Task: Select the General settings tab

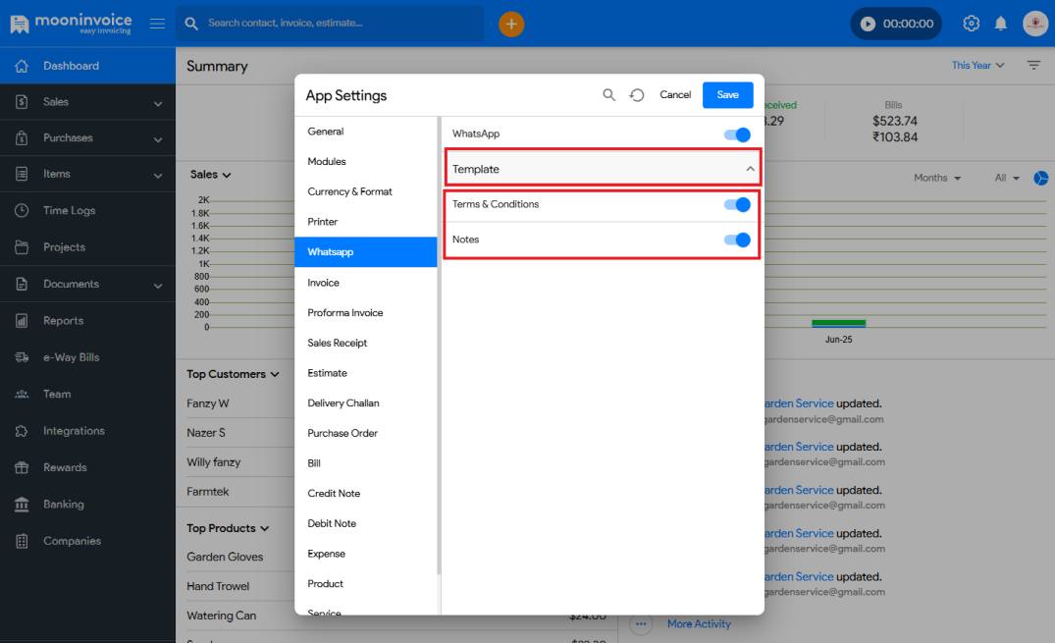Action: tap(366, 132)
